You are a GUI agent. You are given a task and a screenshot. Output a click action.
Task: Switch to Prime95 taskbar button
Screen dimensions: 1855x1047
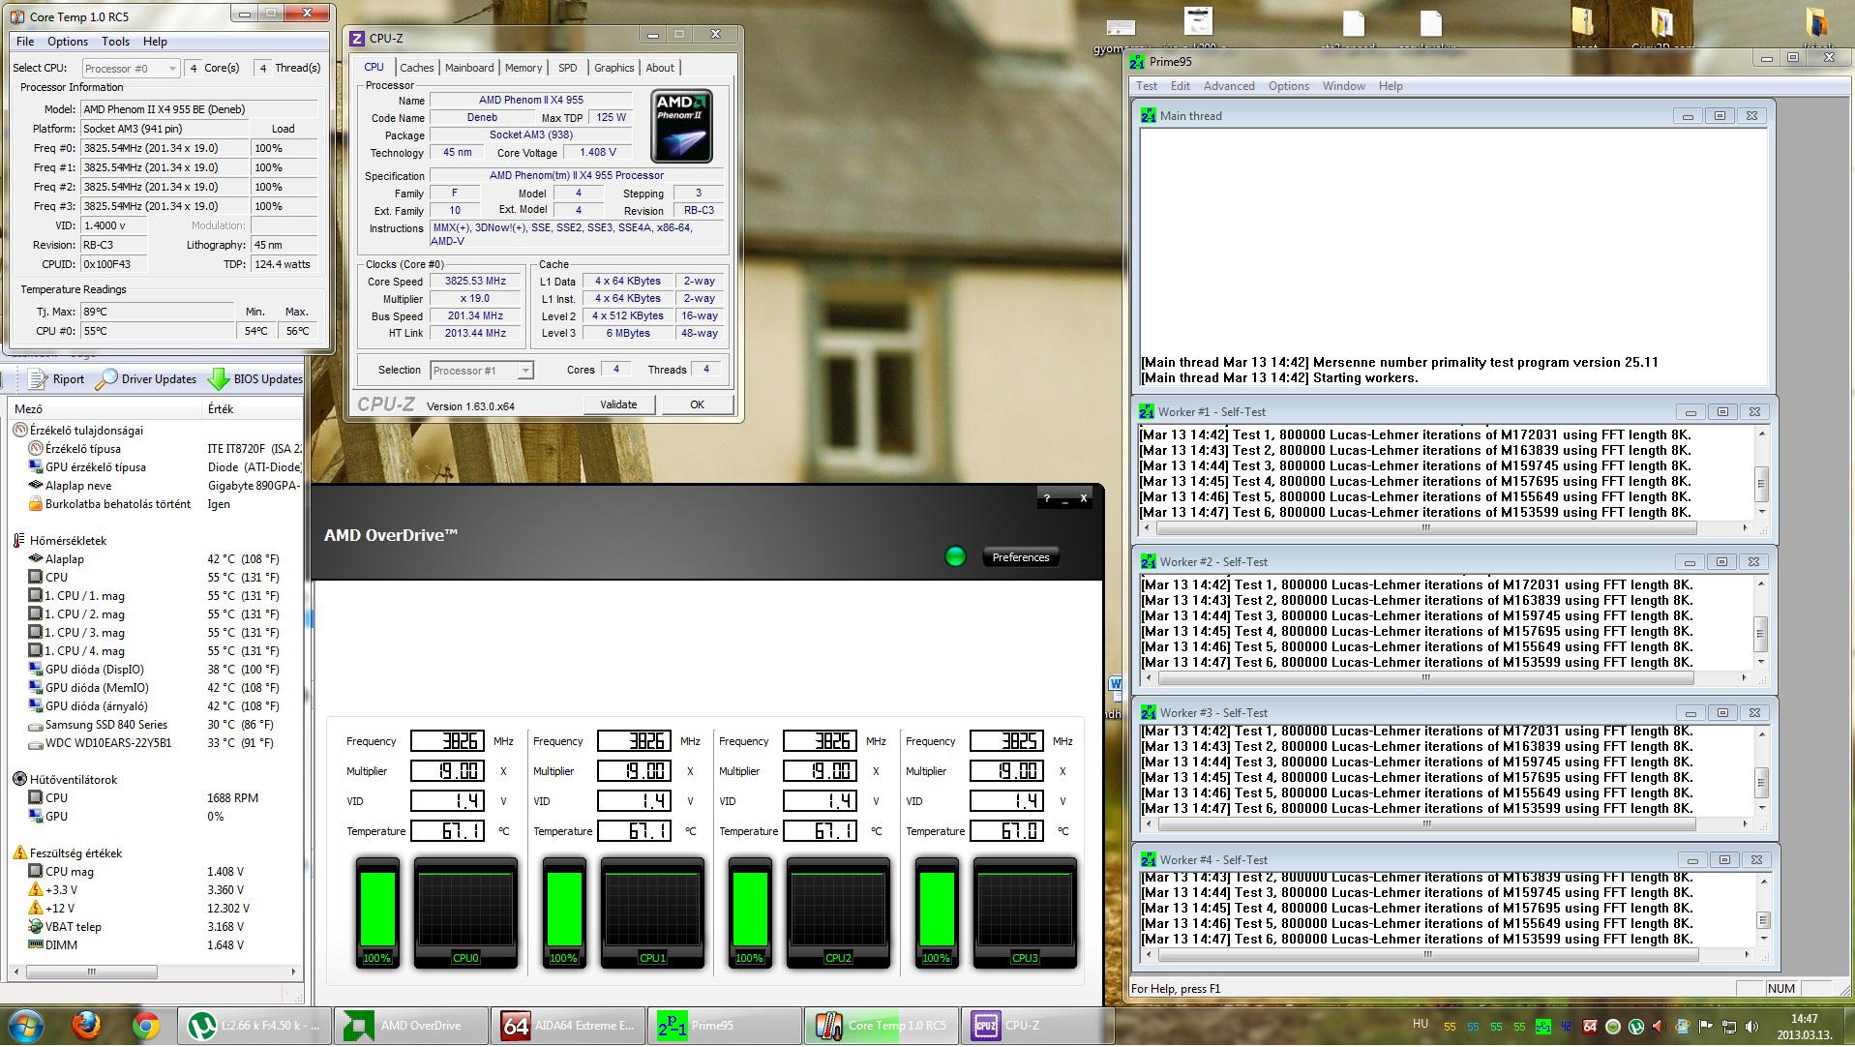725,1026
